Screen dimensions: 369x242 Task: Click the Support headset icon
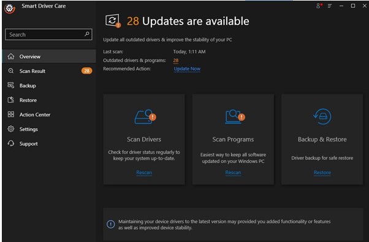point(11,143)
